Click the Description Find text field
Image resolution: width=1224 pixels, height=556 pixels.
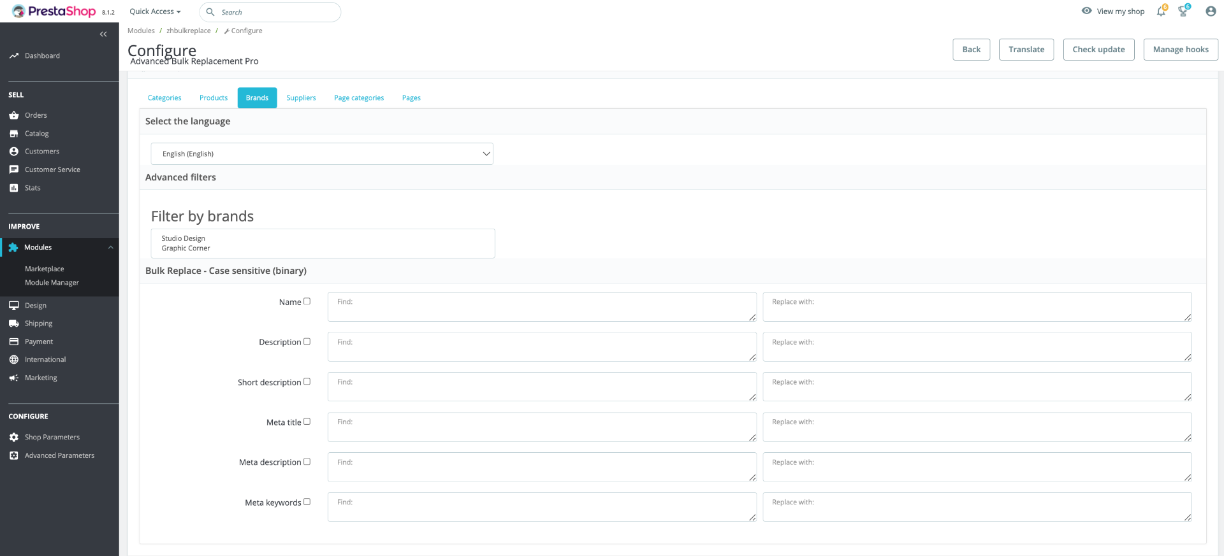pyautogui.click(x=542, y=347)
